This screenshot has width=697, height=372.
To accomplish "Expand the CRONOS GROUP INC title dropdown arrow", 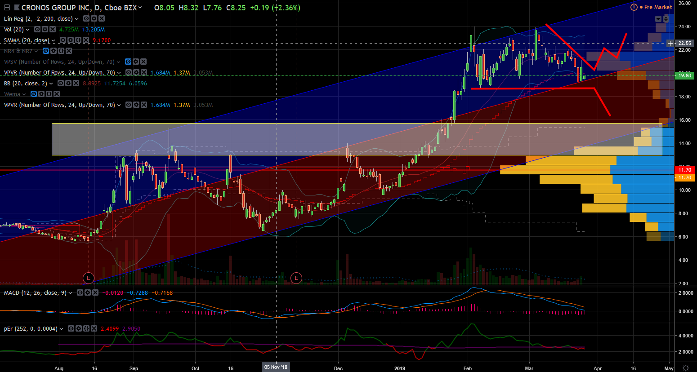I will click(x=140, y=7).
